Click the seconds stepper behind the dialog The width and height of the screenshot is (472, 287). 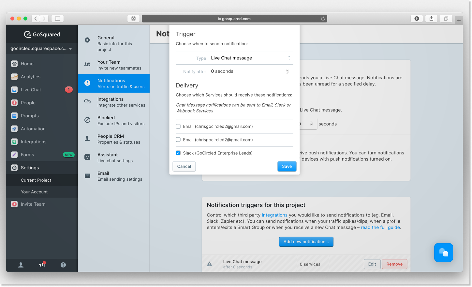pos(311,124)
